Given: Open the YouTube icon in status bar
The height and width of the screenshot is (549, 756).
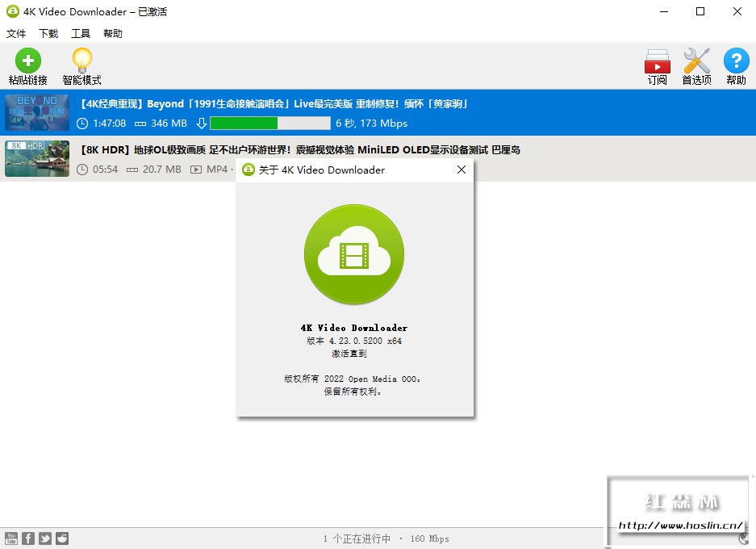Looking at the screenshot, I should tap(11, 539).
